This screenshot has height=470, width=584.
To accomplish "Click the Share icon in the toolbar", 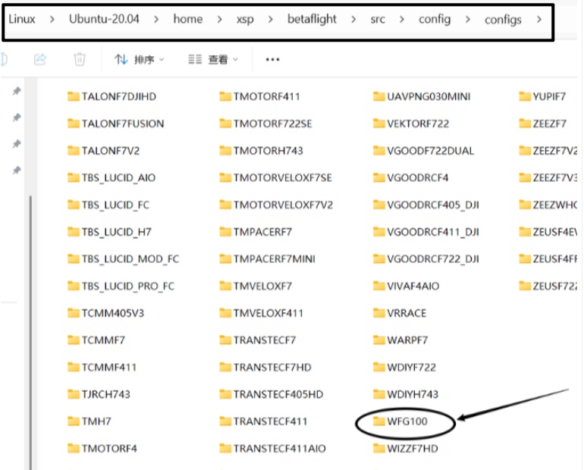I will pos(41,58).
